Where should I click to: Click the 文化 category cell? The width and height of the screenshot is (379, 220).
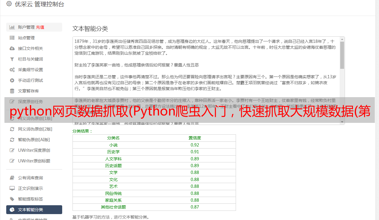click(x=113, y=180)
